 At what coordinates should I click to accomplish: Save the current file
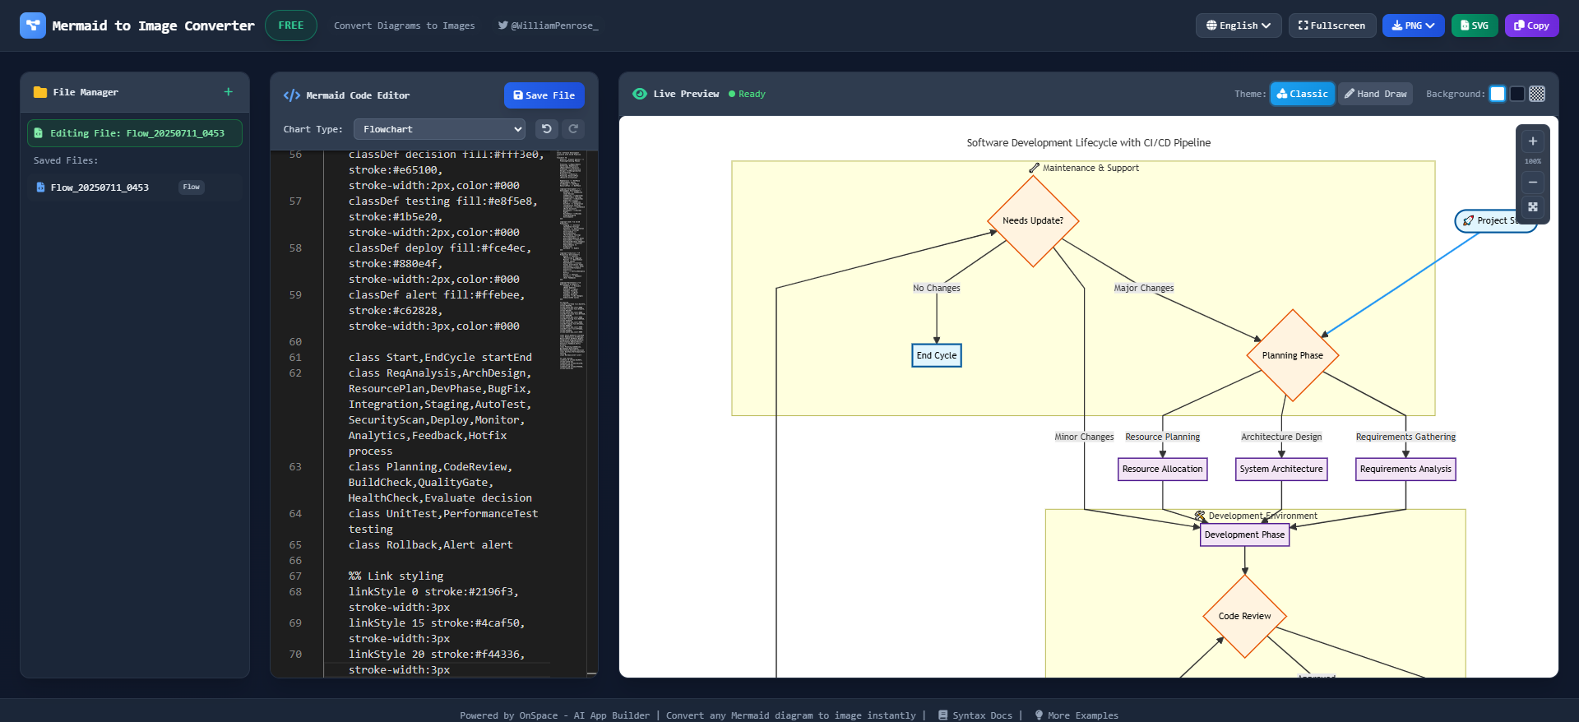544,95
